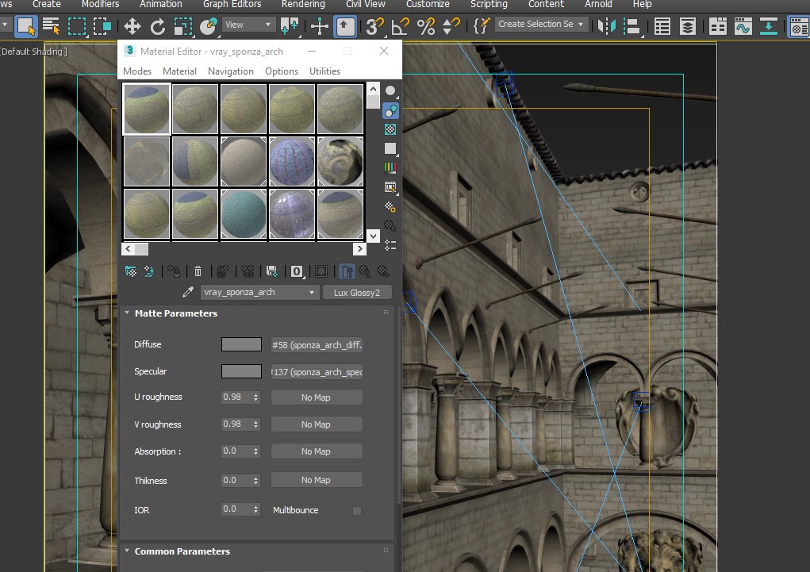Click the Put to Library save icon
The image size is (810, 572).
point(272,271)
